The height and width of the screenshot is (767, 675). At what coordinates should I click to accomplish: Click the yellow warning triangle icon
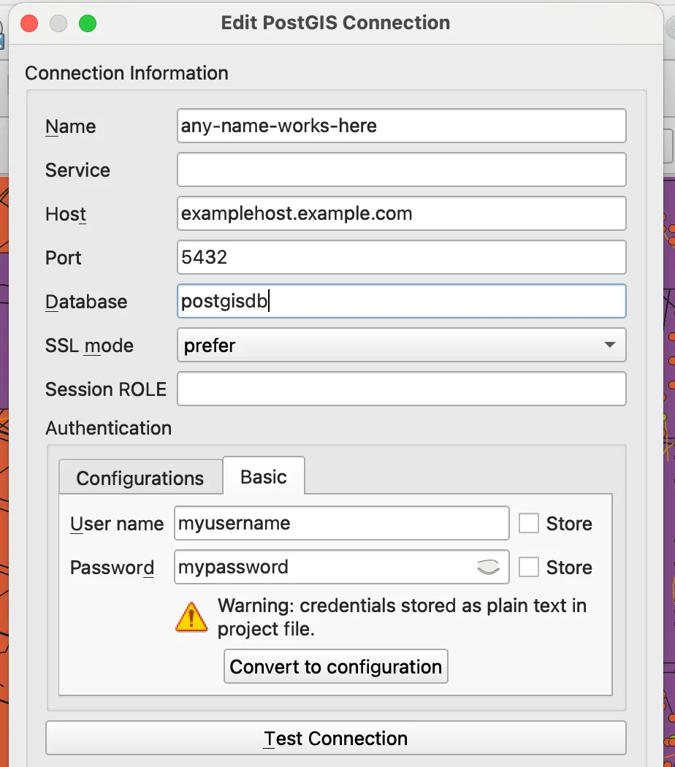pyautogui.click(x=191, y=617)
